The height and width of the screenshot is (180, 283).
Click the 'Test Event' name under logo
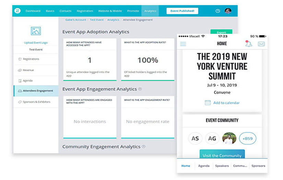pyautogui.click(x=36, y=50)
